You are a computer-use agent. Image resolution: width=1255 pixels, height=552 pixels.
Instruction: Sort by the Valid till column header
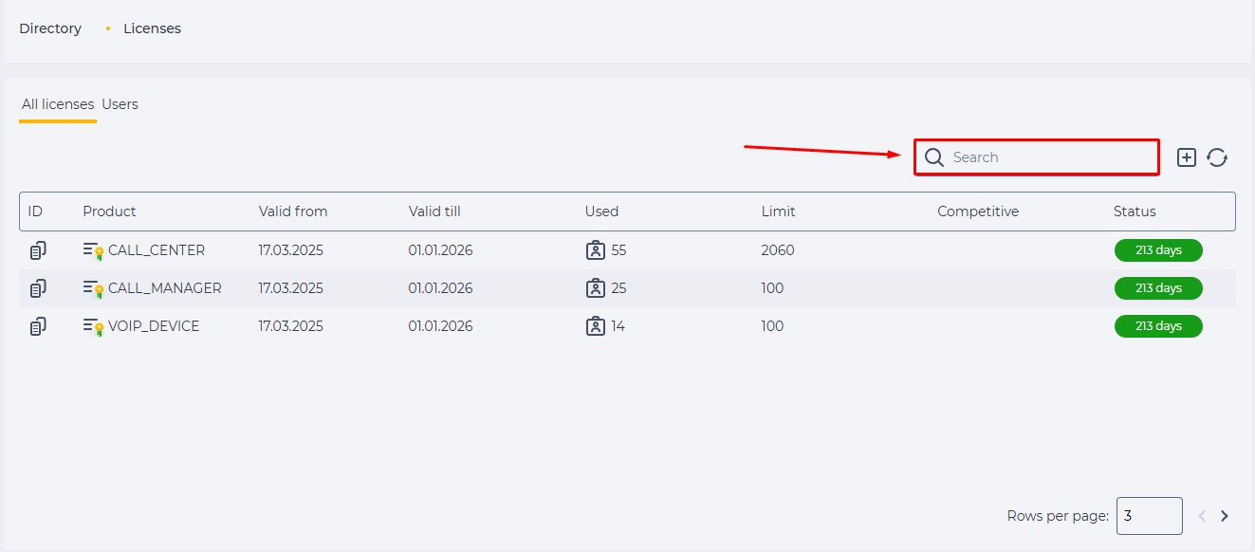434,212
